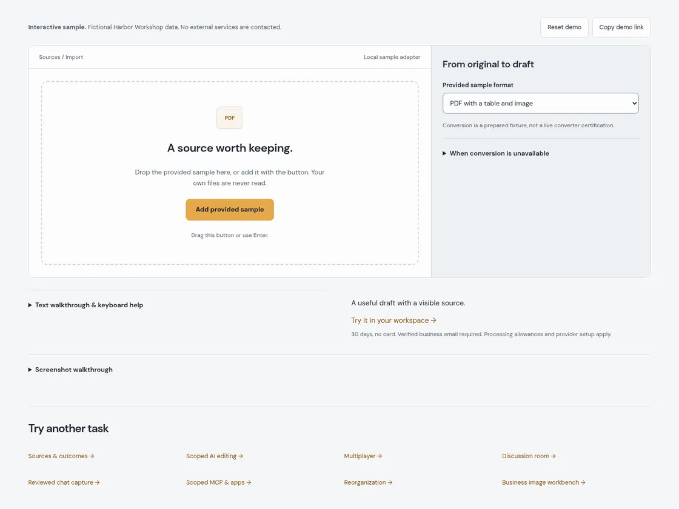Click the prepared fixture conversion note
The height and width of the screenshot is (509, 679).
tap(528, 125)
